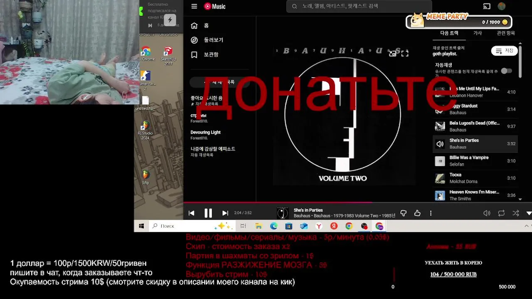The width and height of the screenshot is (532, 299).
Task: Open File Explorer from the taskbar
Action: click(x=259, y=226)
